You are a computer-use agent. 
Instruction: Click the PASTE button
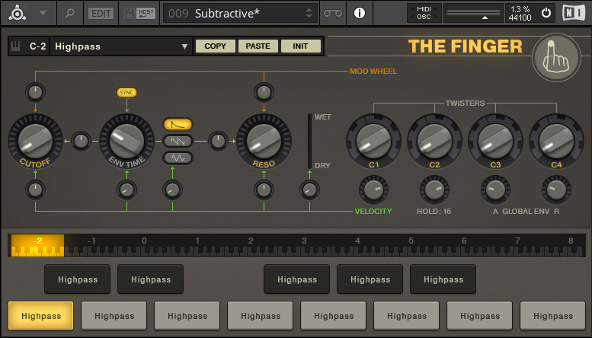pyautogui.click(x=258, y=46)
